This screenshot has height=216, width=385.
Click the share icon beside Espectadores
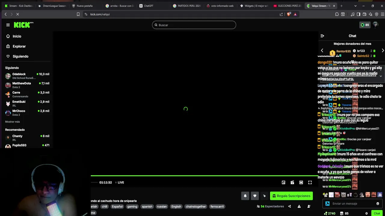point(289,206)
